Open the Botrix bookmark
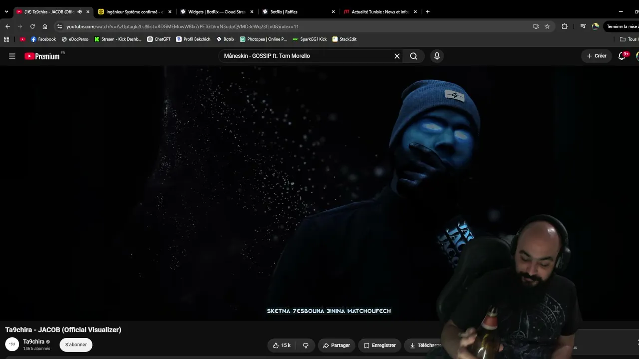The image size is (639, 359). tap(225, 39)
